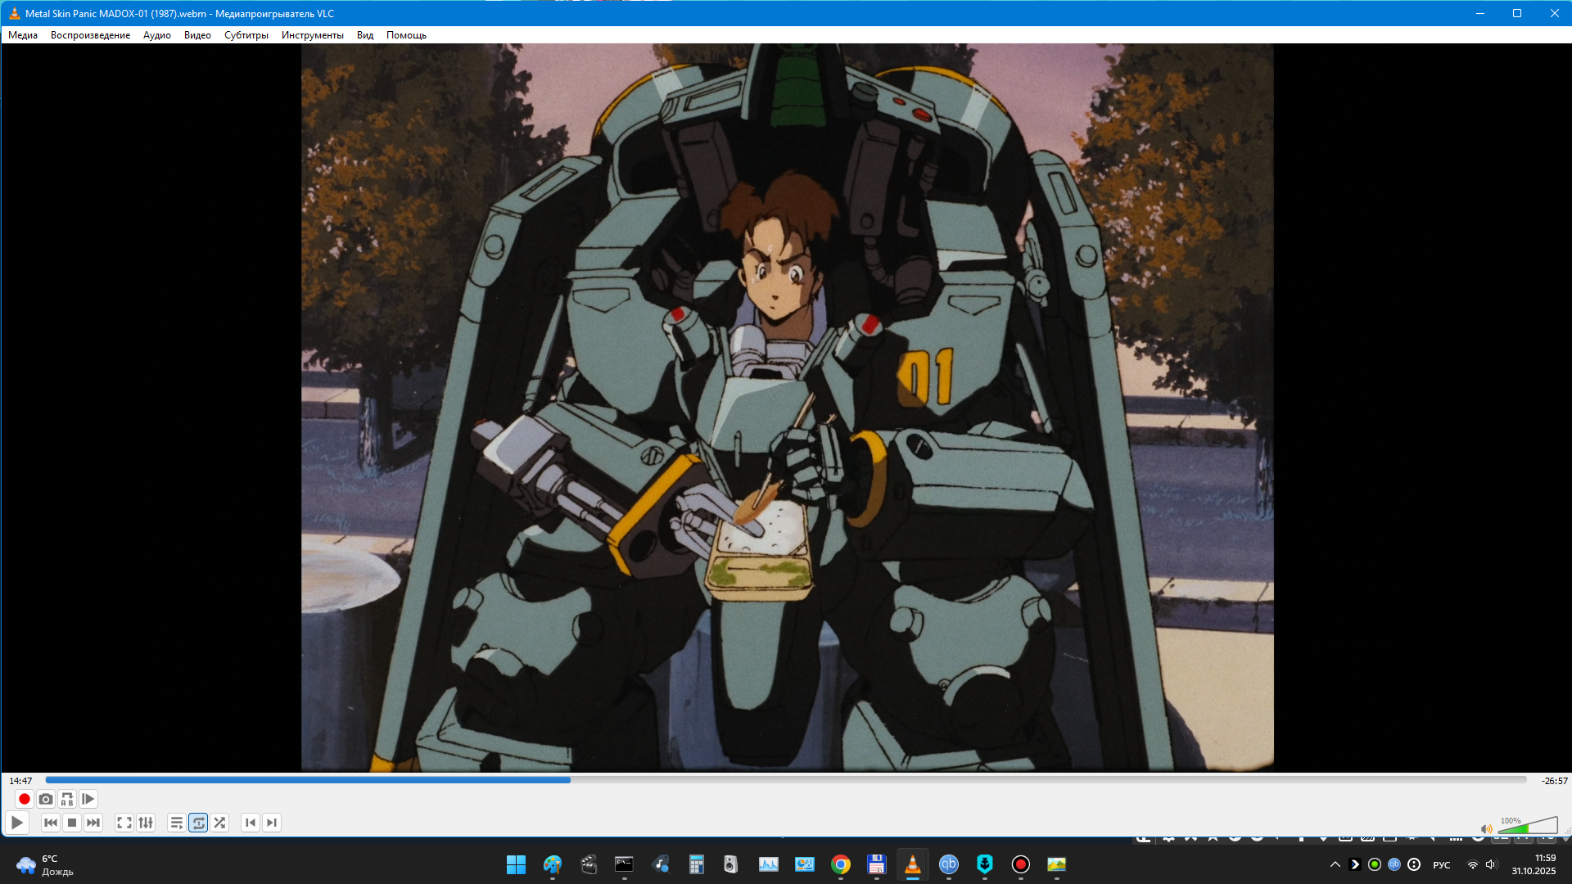Set A-B loop points
Image resolution: width=1572 pixels, height=884 pixels.
tap(67, 799)
